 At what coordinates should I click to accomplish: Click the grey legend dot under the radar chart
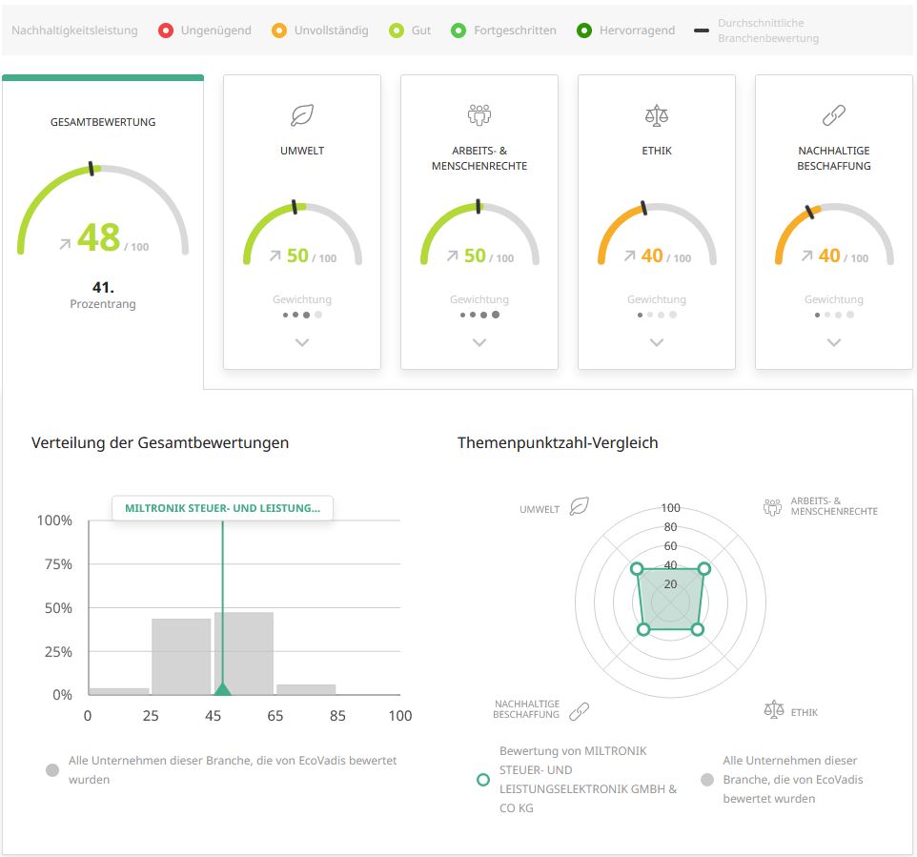tap(707, 779)
